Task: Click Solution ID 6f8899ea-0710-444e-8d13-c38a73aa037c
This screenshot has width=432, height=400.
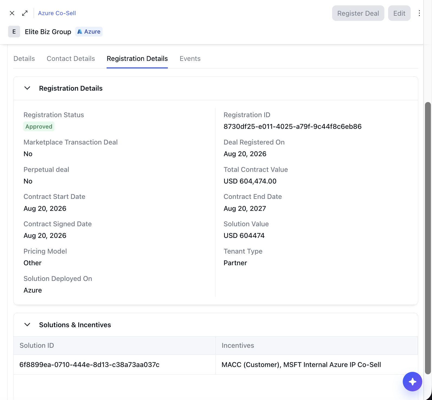Action: tap(89, 365)
